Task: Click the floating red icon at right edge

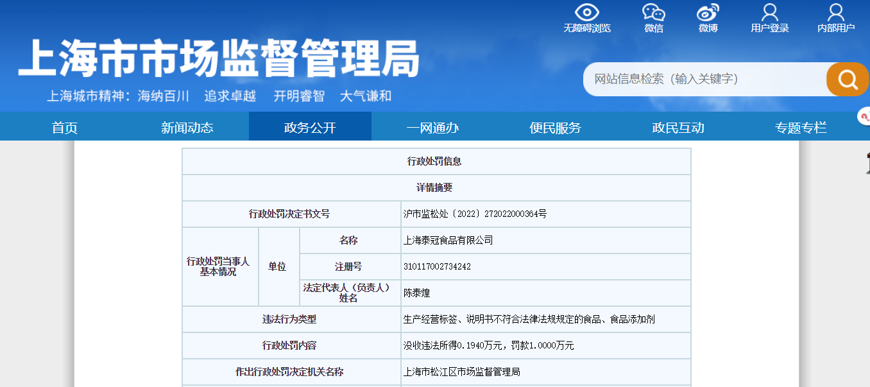Action: tap(864, 117)
